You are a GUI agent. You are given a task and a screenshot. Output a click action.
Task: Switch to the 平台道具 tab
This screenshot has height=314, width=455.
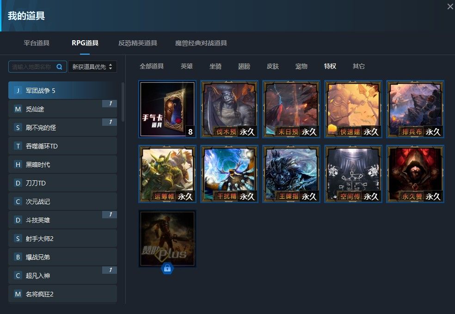coord(37,43)
